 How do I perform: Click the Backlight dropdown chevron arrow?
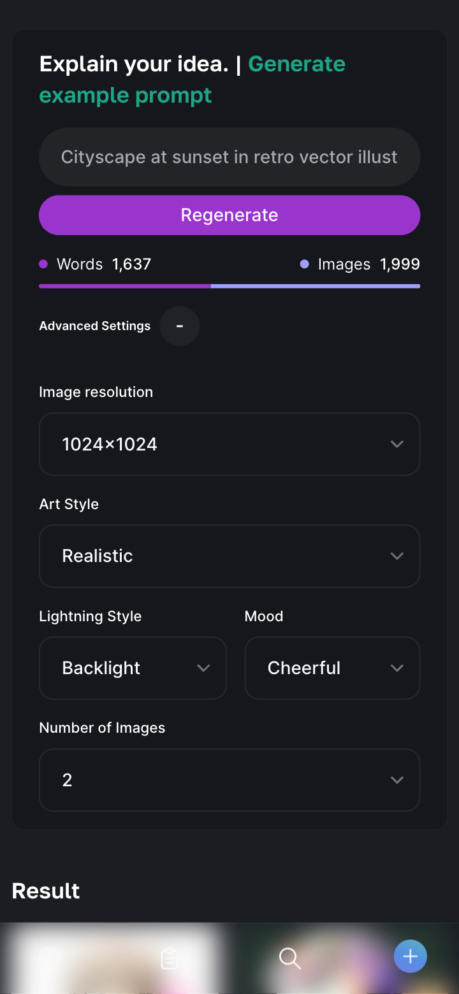pyautogui.click(x=203, y=668)
